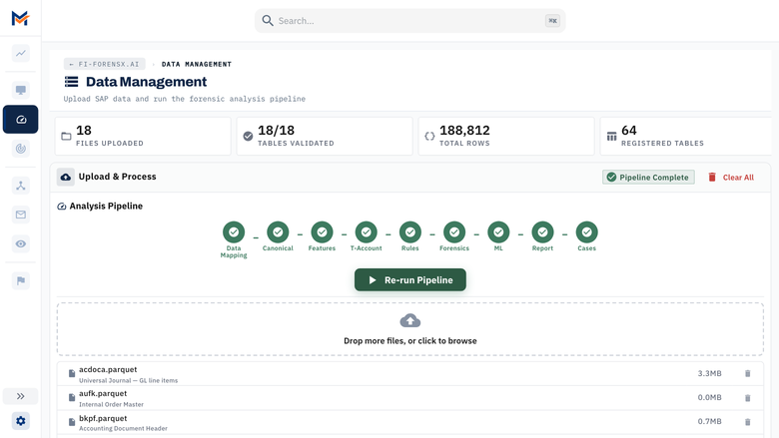Image resolution: width=779 pixels, height=438 pixels.
Task: Open the monitor sidebar icon
Action: (20, 90)
